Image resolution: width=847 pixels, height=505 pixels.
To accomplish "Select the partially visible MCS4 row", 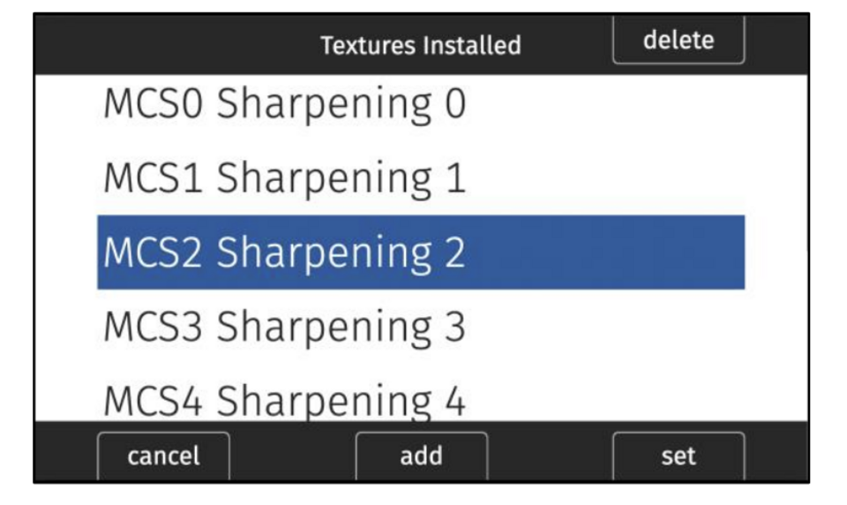I will pos(284,401).
